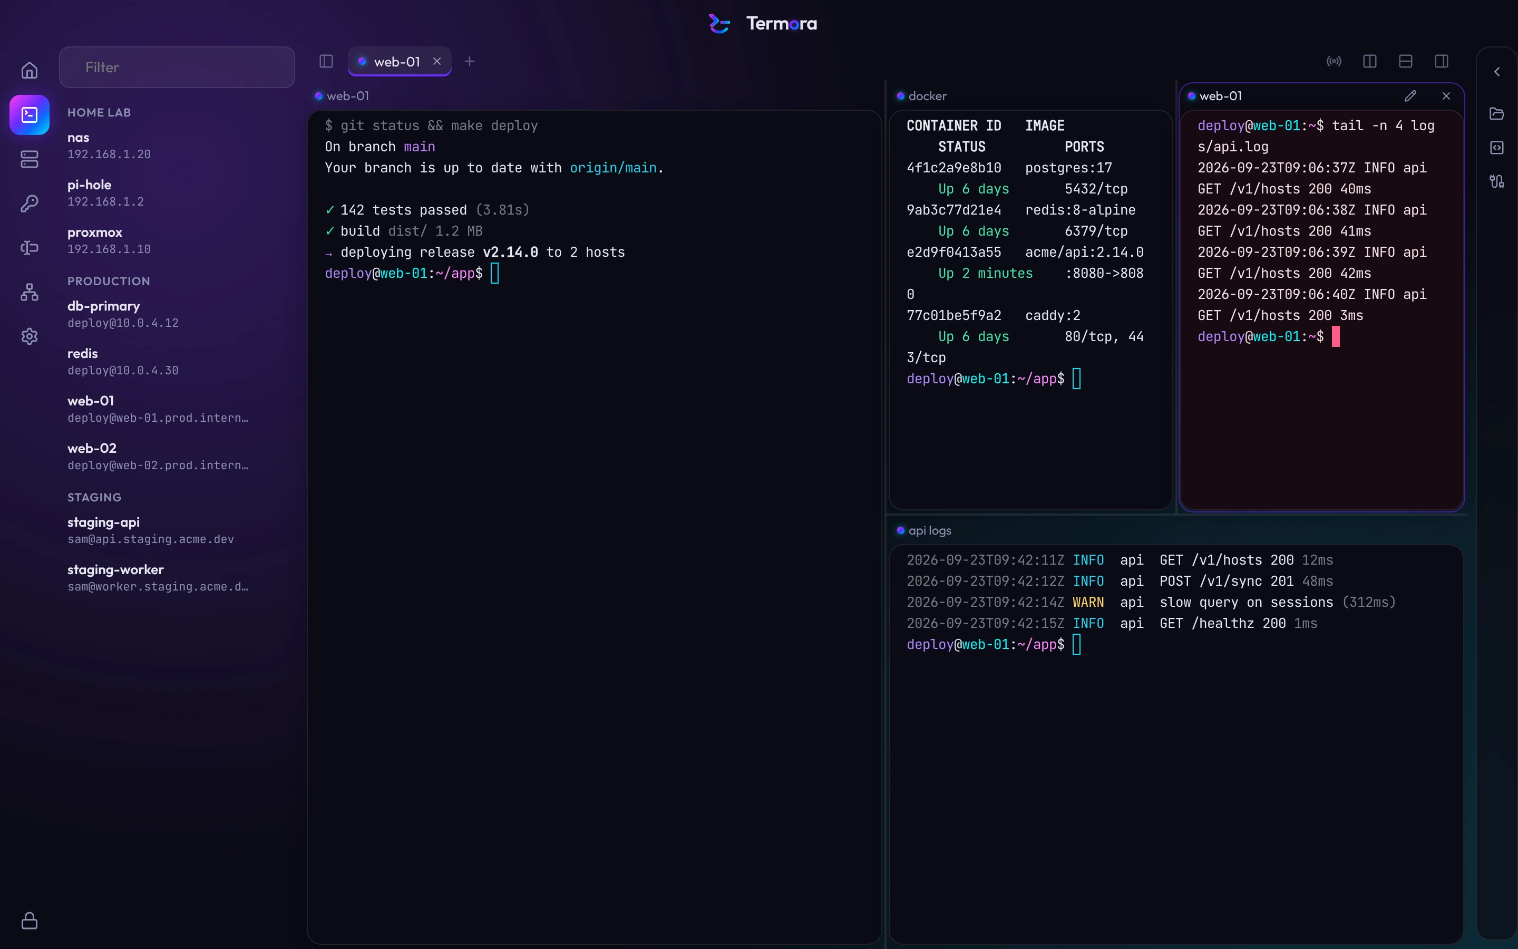Click 'GET /v1/hosts 200 3ms' log line
Viewport: 1518px width, 949px height.
pos(1280,316)
